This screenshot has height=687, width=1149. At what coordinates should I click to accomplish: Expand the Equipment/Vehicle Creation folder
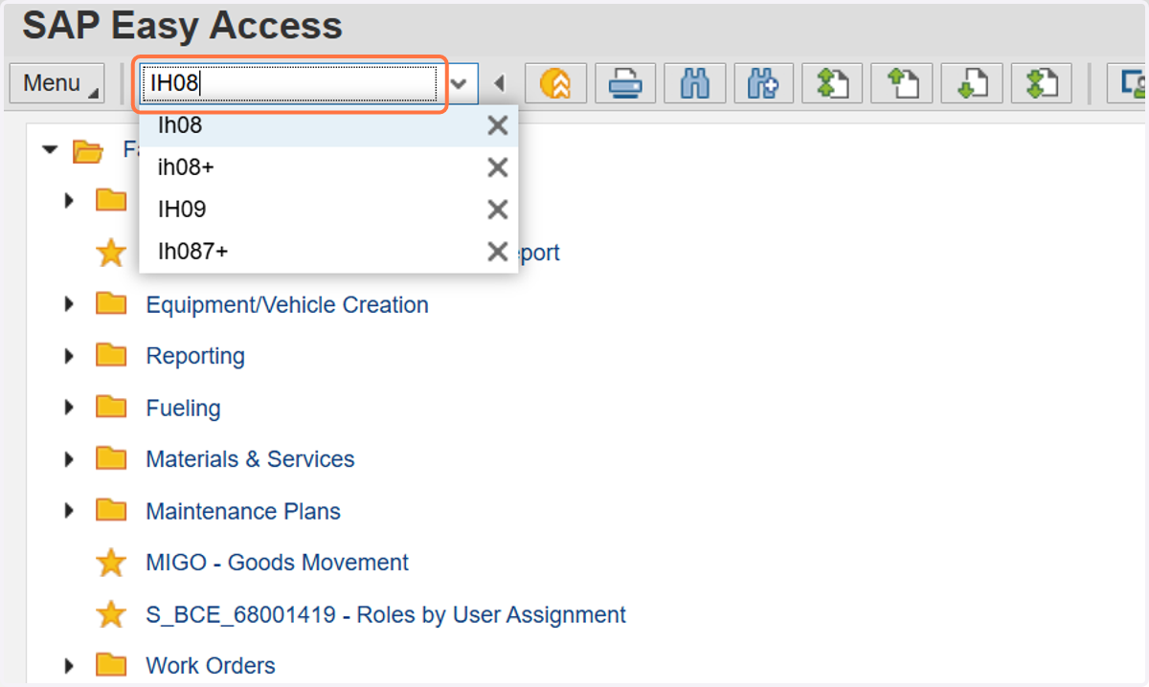click(69, 304)
